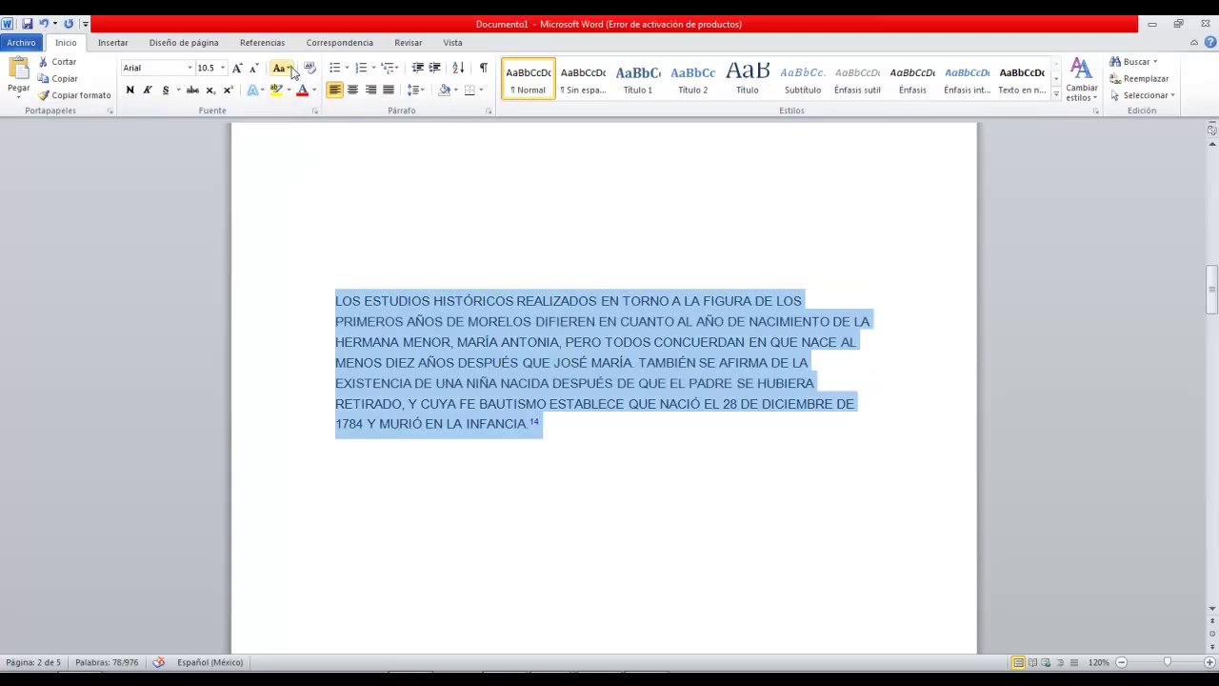
Task: Toggle strikethrough abc button
Action: tap(192, 91)
